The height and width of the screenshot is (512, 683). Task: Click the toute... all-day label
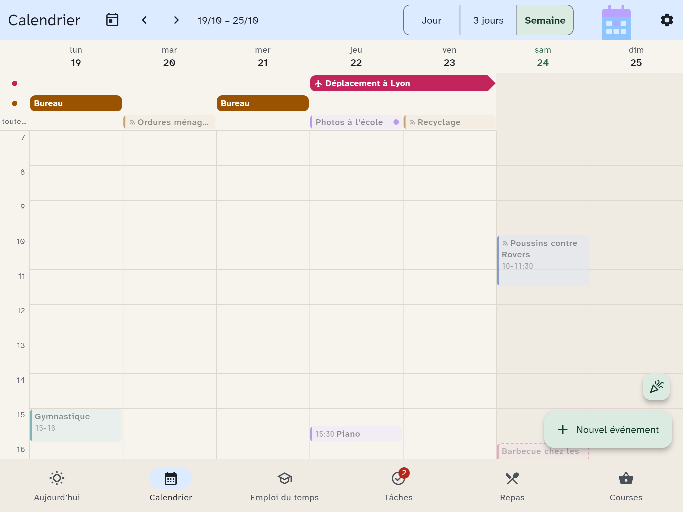pyautogui.click(x=14, y=122)
